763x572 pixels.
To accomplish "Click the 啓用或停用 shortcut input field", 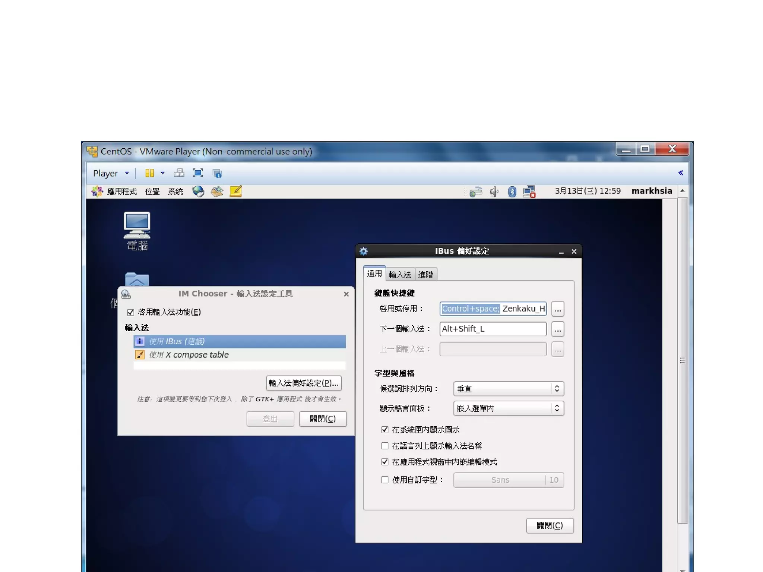I will point(493,309).
